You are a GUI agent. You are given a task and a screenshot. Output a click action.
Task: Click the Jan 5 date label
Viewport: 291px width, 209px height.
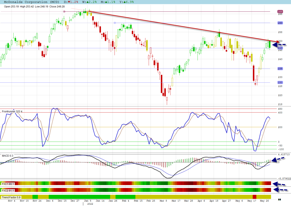pos(88,201)
